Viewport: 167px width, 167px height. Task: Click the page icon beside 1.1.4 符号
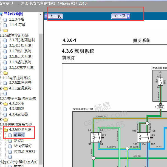pos(5,25)
